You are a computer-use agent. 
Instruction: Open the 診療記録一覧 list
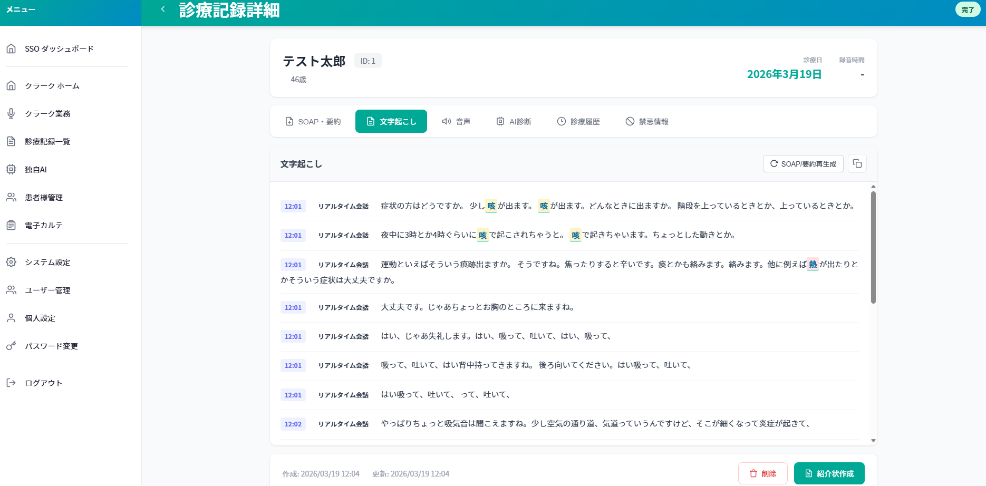pyautogui.click(x=49, y=141)
